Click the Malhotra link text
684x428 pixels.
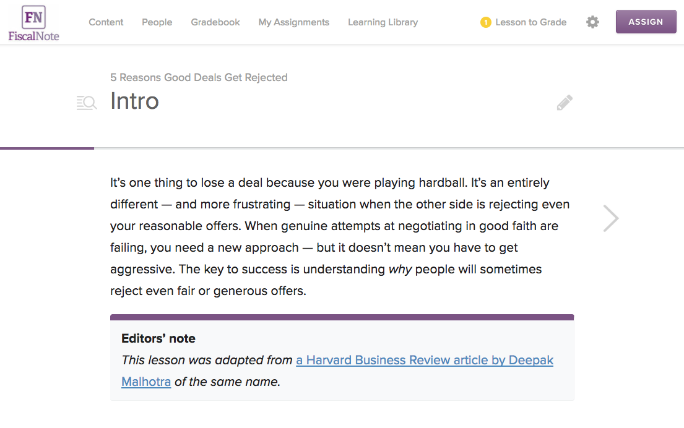click(146, 382)
